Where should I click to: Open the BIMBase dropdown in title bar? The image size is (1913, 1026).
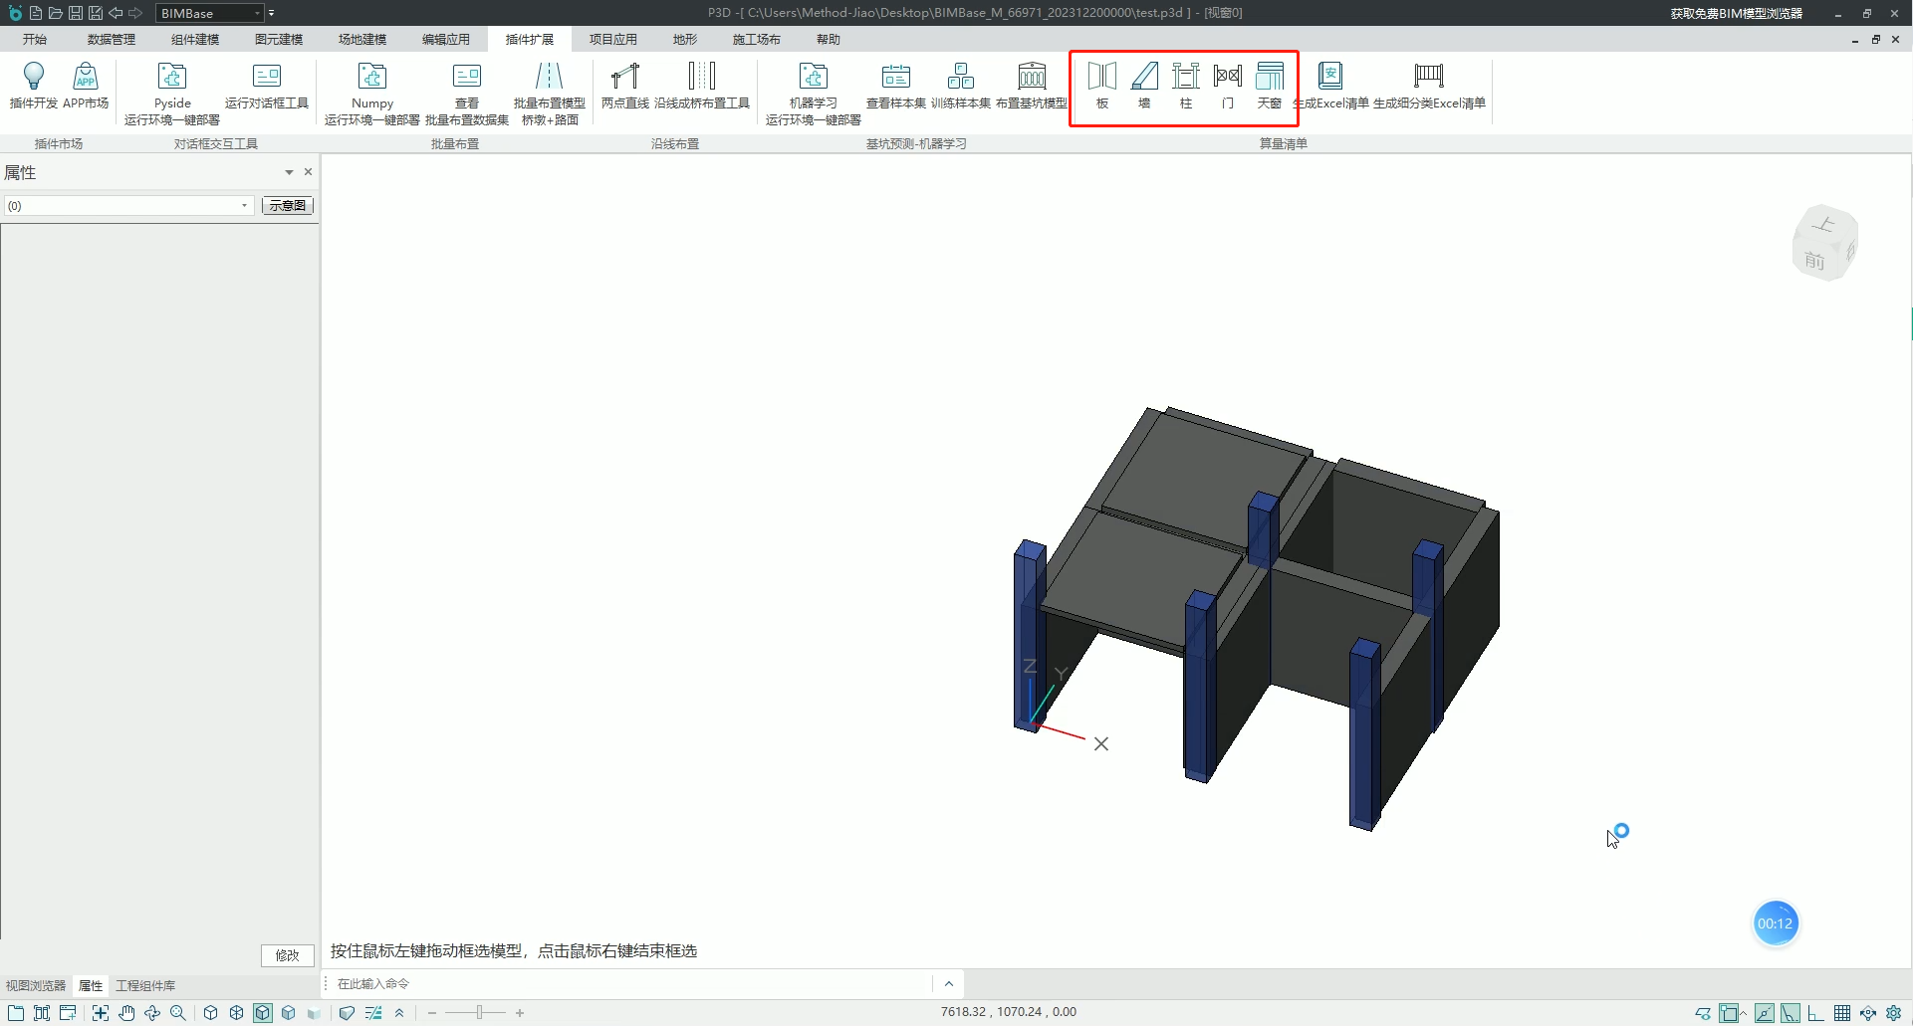coord(257,13)
